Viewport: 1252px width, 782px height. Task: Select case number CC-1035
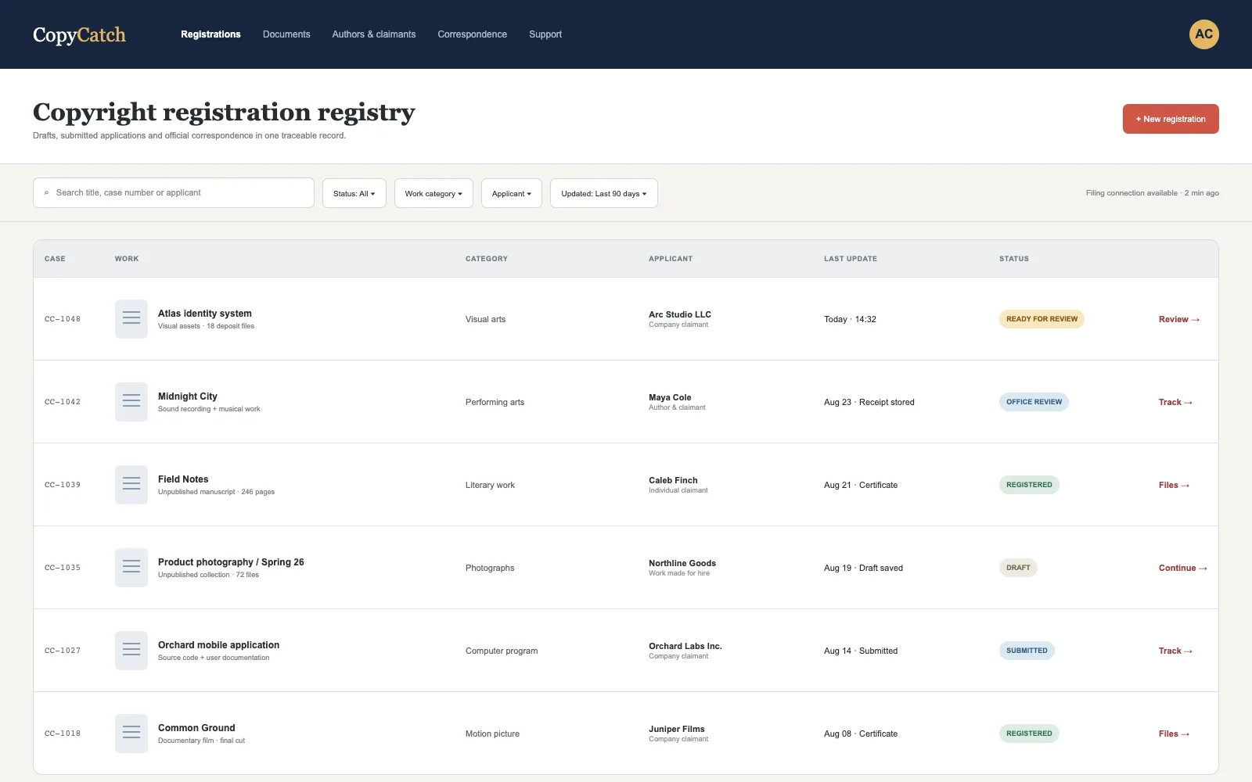click(63, 568)
